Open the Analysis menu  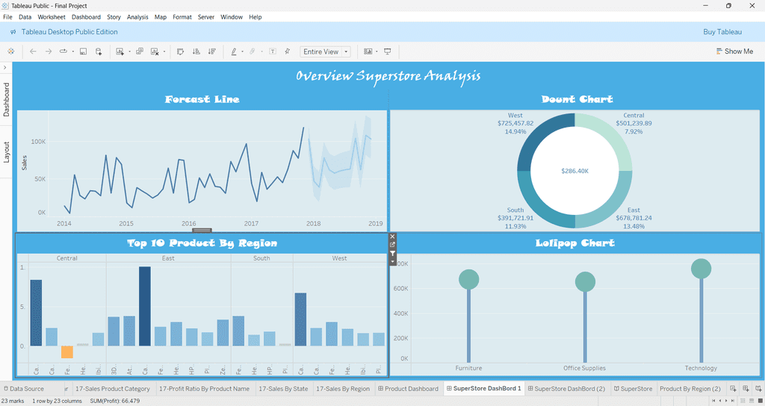(137, 17)
